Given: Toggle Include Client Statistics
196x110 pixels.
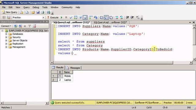Looking at the screenshot, I should tap(96, 18).
